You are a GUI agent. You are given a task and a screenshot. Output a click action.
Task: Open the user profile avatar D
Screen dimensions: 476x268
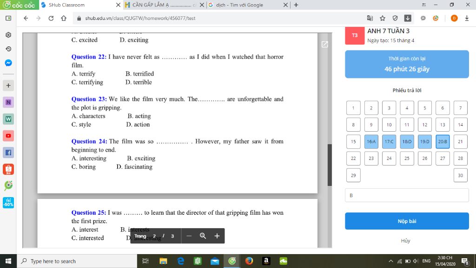pos(454,18)
